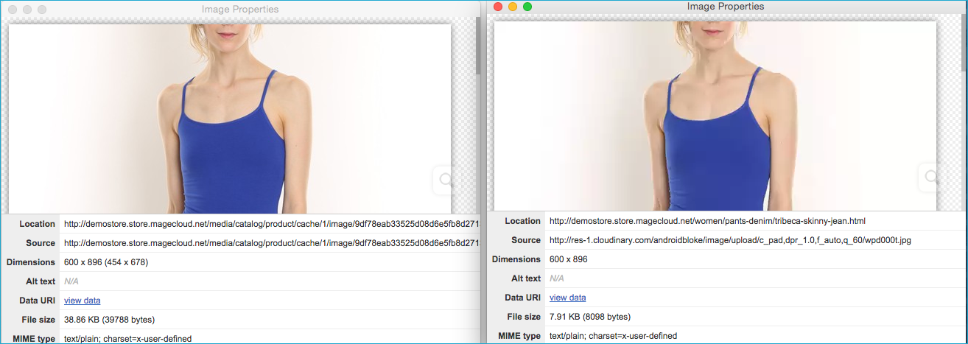
Task: Select the Location URL in left window
Action: pos(272,224)
